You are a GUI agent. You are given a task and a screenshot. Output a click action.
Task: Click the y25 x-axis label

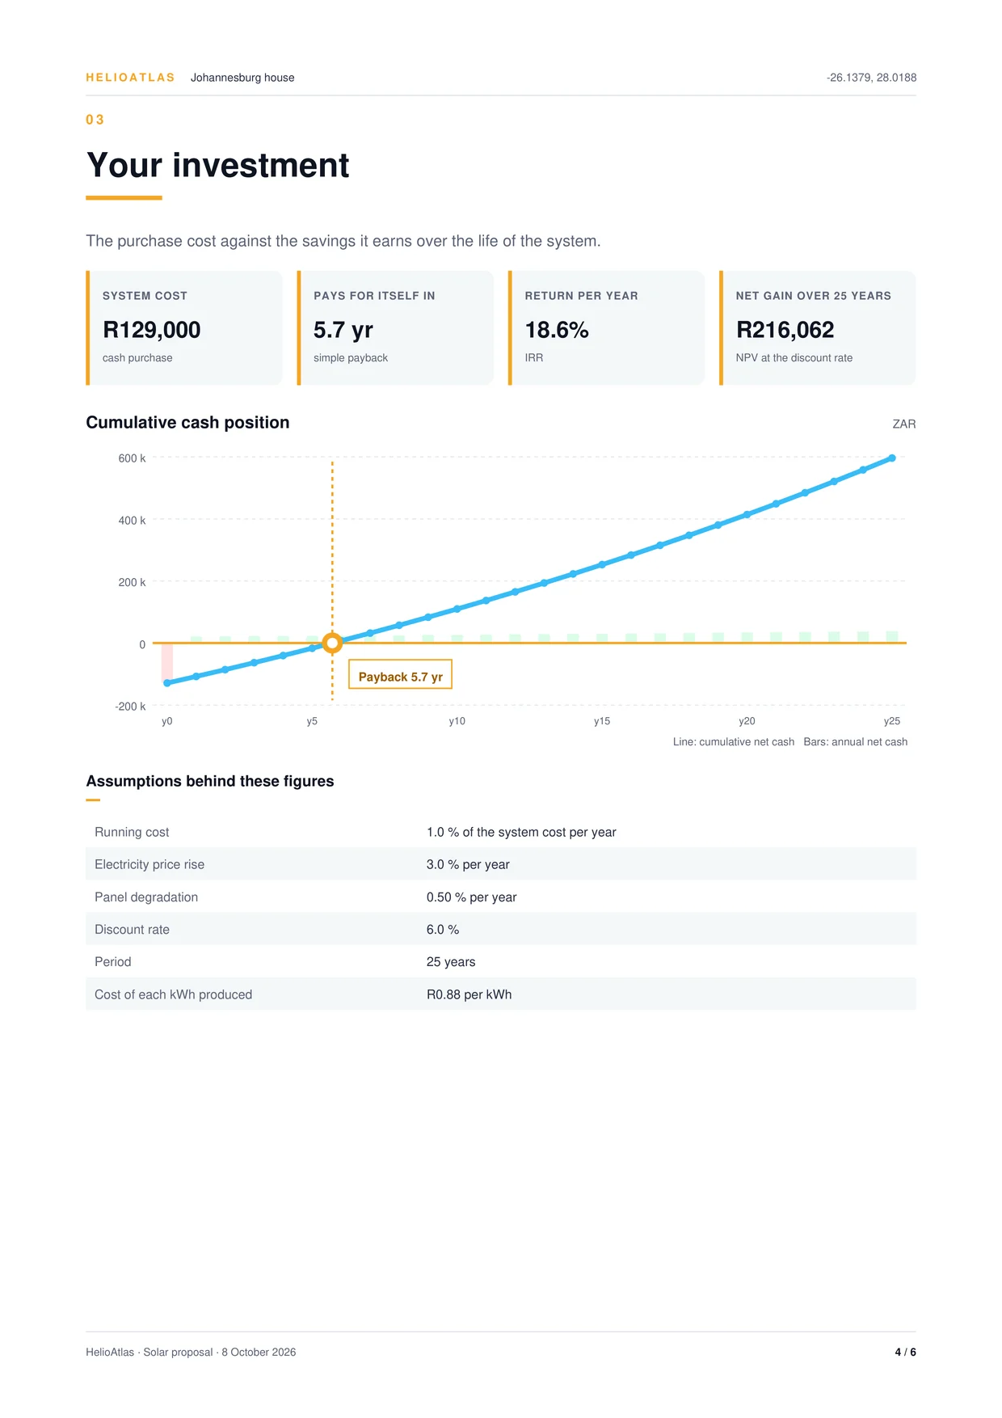click(x=892, y=721)
